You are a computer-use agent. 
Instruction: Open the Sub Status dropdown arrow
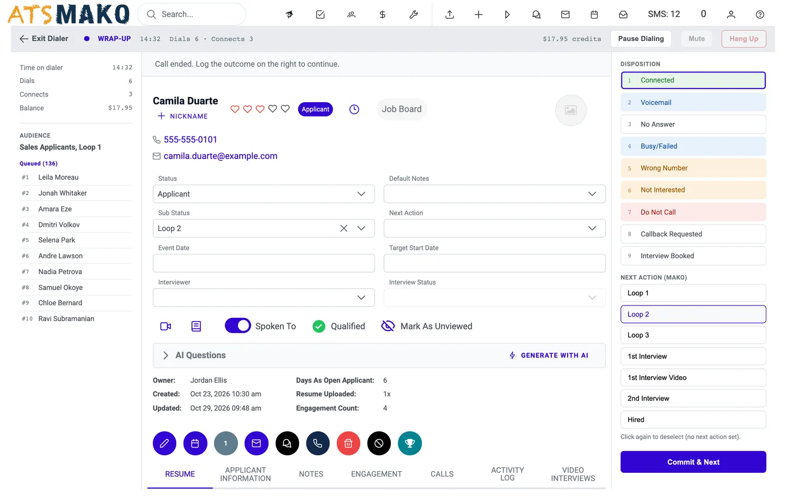[362, 229]
